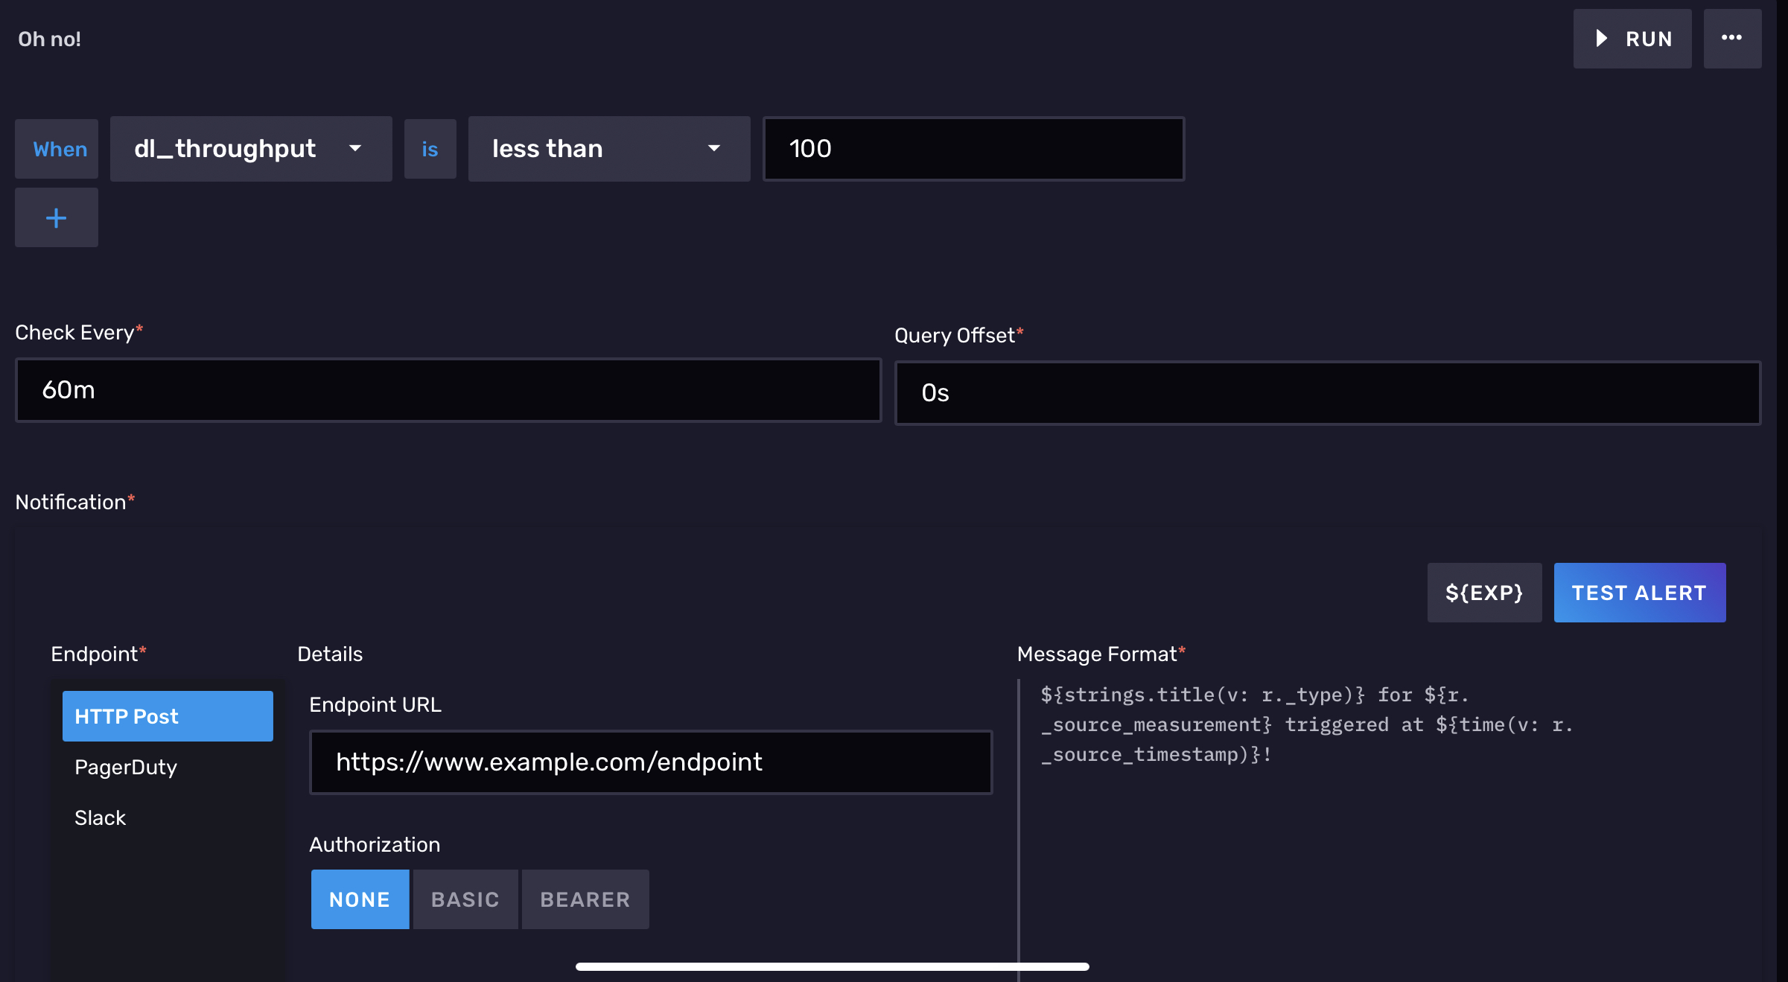Click the horizontal scrollbar at the bottom
Image resolution: width=1788 pixels, height=982 pixels.
[832, 966]
